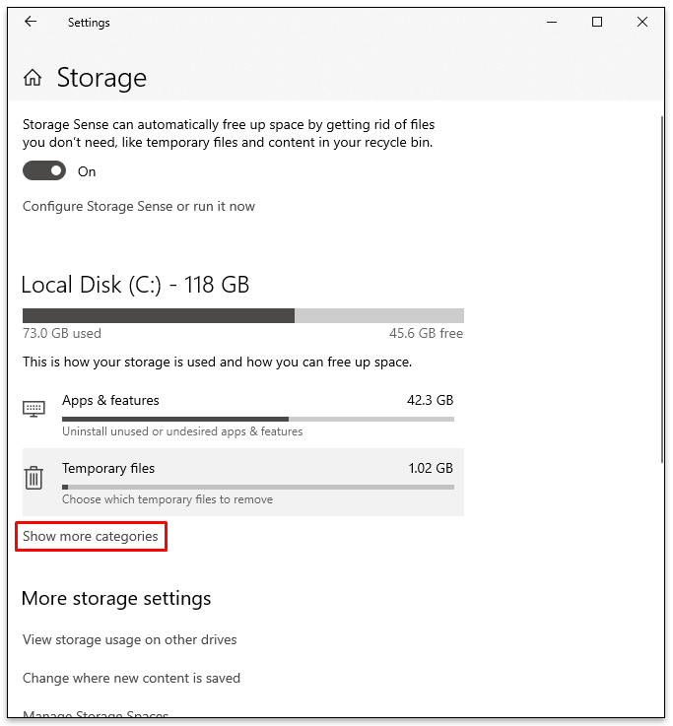Expand Show more categories
The image size is (673, 726).
91,536
